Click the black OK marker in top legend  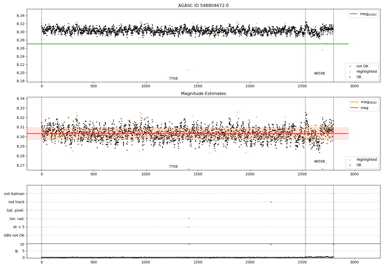tap(350, 77)
